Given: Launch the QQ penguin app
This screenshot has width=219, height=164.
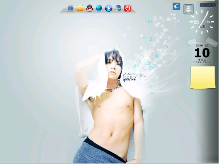Looking at the screenshot, I should pyautogui.click(x=90, y=8).
